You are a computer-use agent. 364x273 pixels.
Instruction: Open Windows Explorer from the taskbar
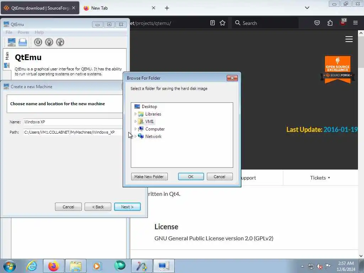tap(76, 266)
